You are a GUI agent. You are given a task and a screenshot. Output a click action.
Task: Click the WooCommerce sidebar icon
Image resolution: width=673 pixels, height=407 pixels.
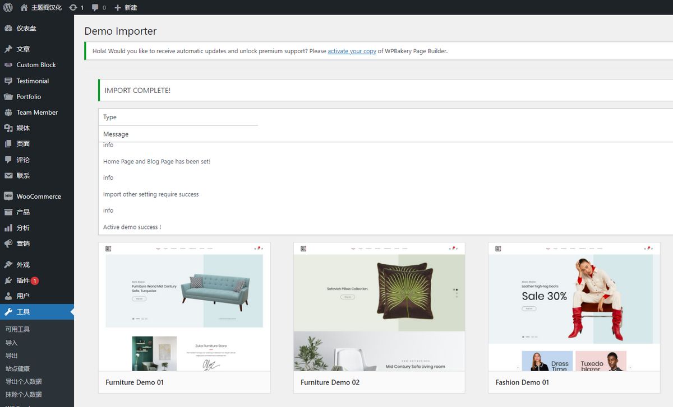pyautogui.click(x=8, y=197)
